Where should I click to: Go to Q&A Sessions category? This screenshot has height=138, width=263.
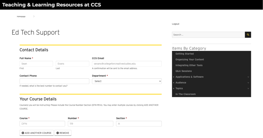[183, 71]
